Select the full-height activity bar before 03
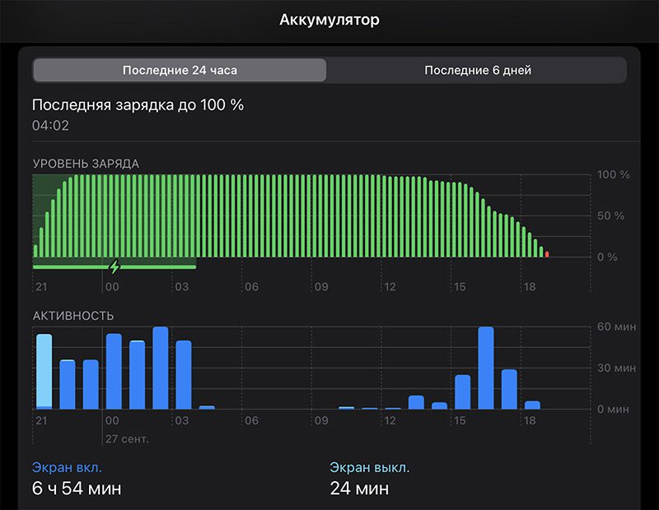The width and height of the screenshot is (659, 510). tap(160, 368)
